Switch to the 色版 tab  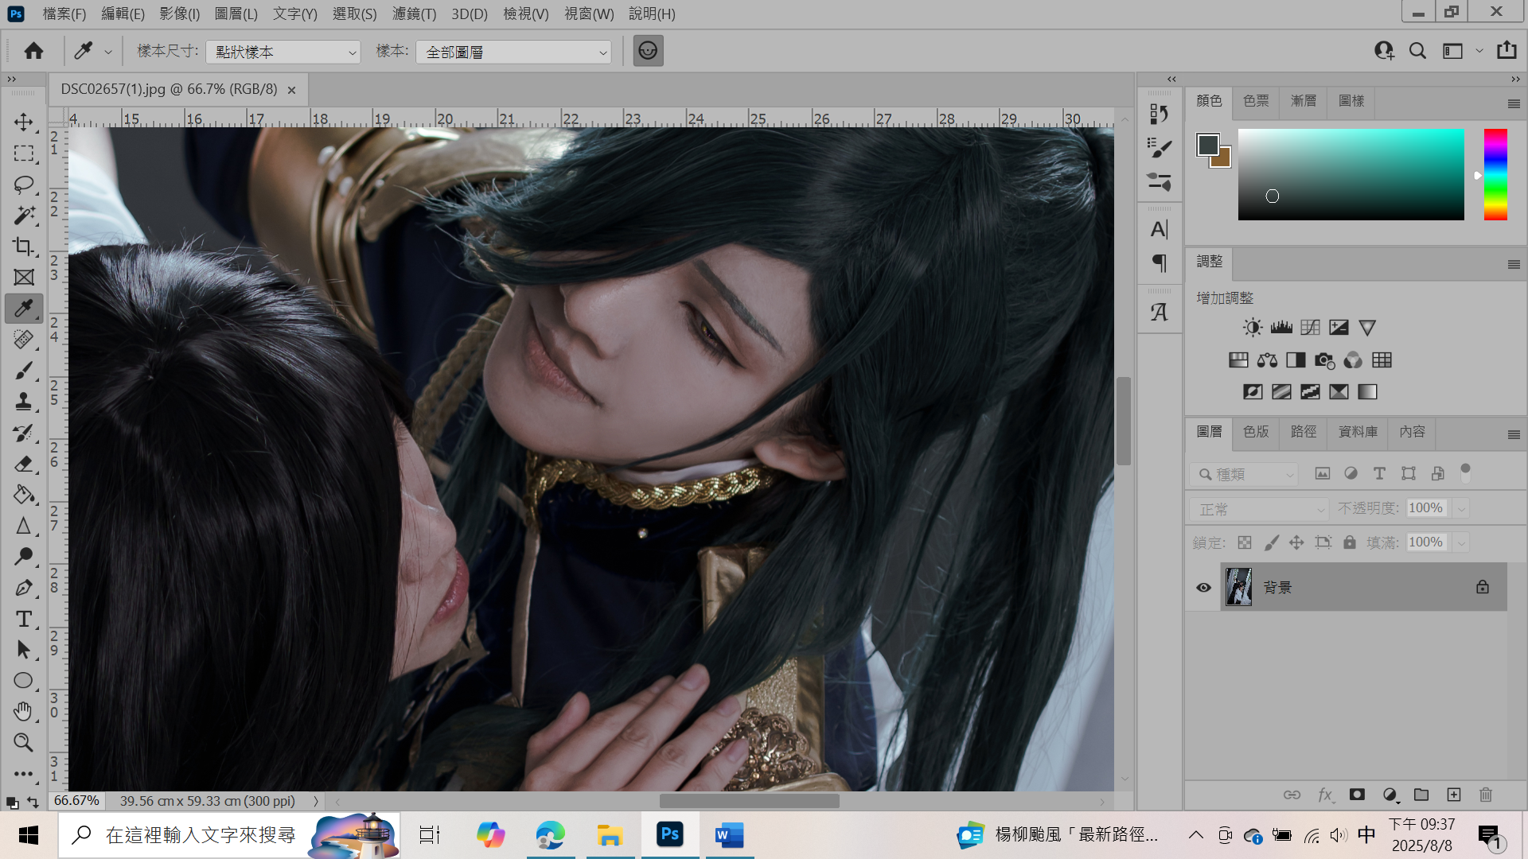pos(1256,431)
